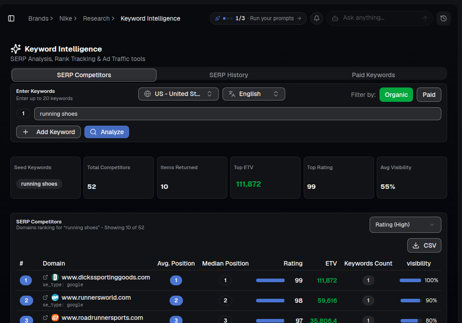Switch to Paid Keywords tab
This screenshot has height=323, width=462.
click(x=373, y=75)
